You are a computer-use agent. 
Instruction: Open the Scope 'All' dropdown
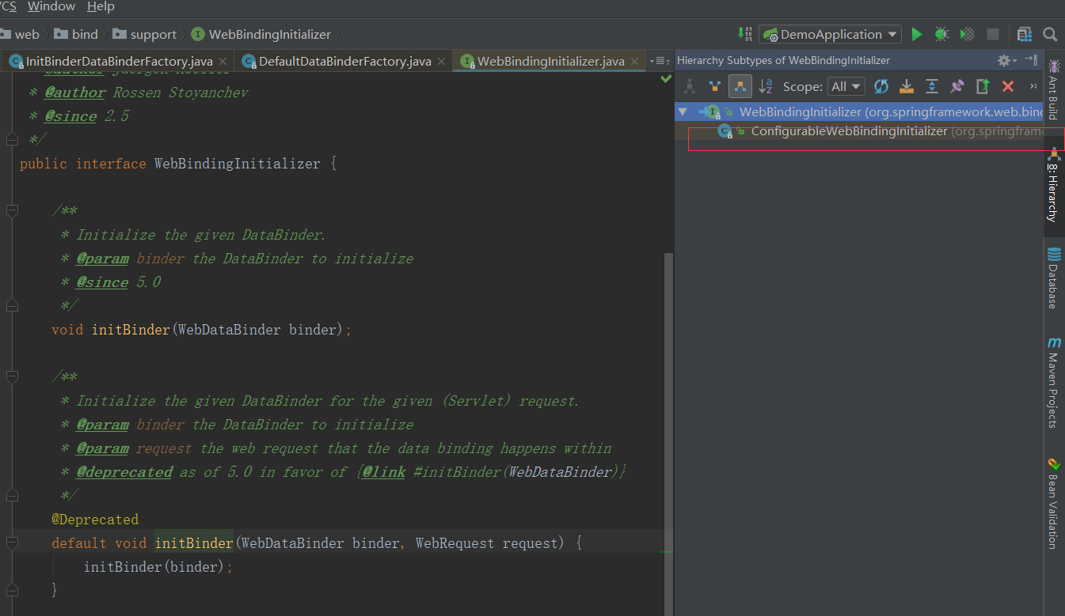[846, 86]
